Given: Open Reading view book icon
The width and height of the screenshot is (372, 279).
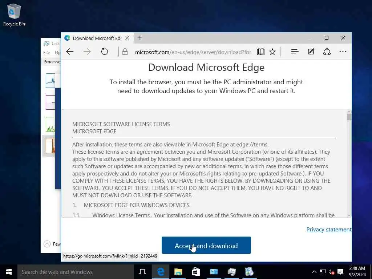Looking at the screenshot, I should point(261,52).
